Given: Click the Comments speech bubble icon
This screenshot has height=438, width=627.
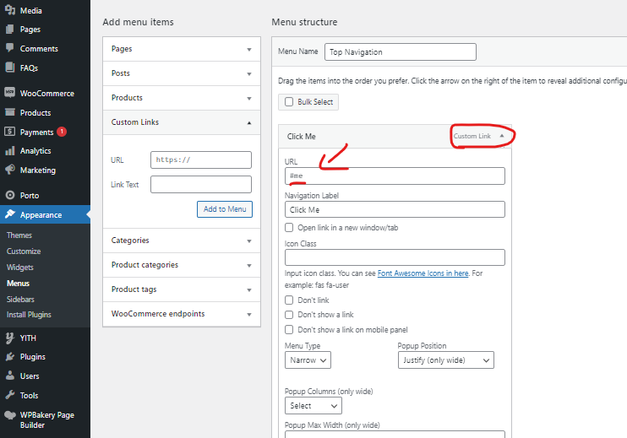Looking at the screenshot, I should (10, 48).
